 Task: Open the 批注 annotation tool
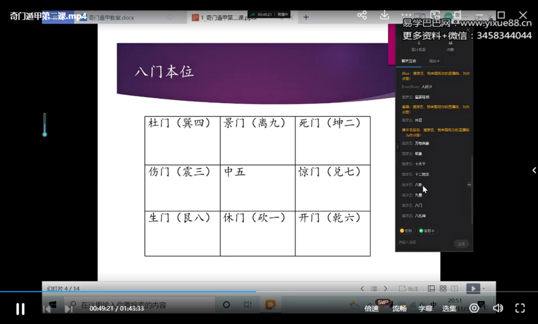(407, 288)
